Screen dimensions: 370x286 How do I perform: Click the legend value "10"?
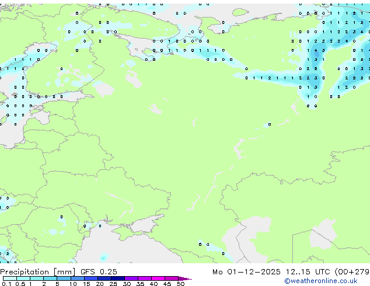[x=73, y=284]
